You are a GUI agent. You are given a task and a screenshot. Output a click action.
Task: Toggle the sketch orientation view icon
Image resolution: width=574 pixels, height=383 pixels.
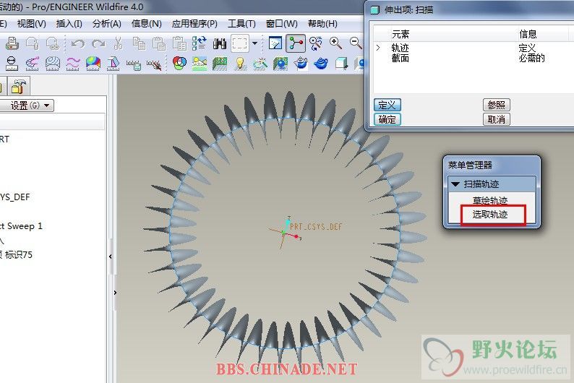(x=275, y=43)
